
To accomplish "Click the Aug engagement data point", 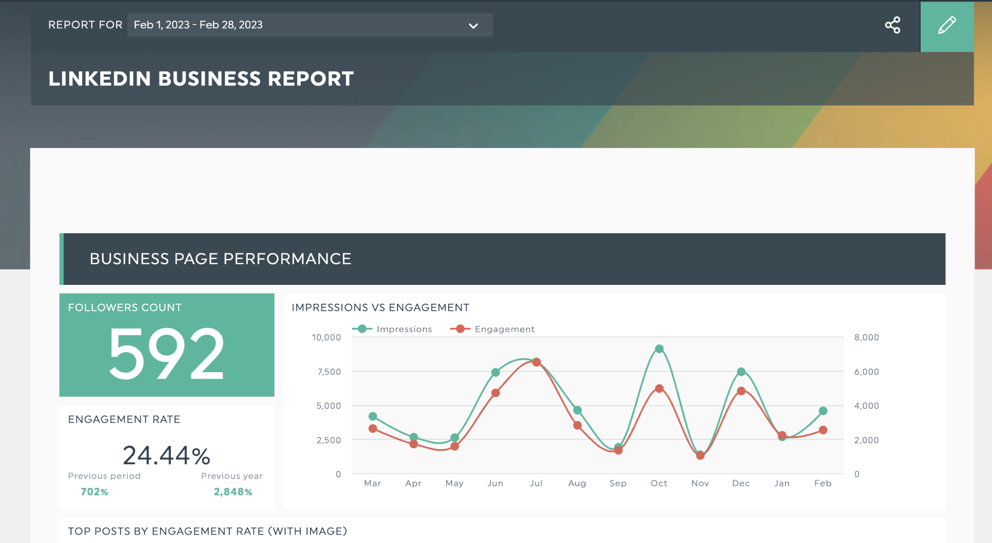I will [577, 425].
